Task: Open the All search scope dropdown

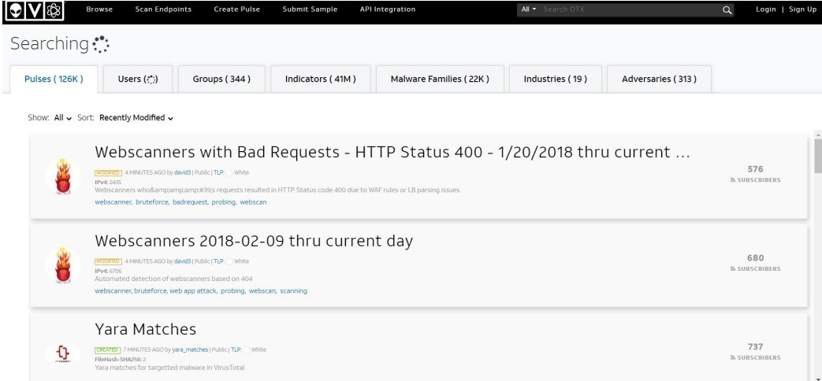Action: pyautogui.click(x=528, y=9)
